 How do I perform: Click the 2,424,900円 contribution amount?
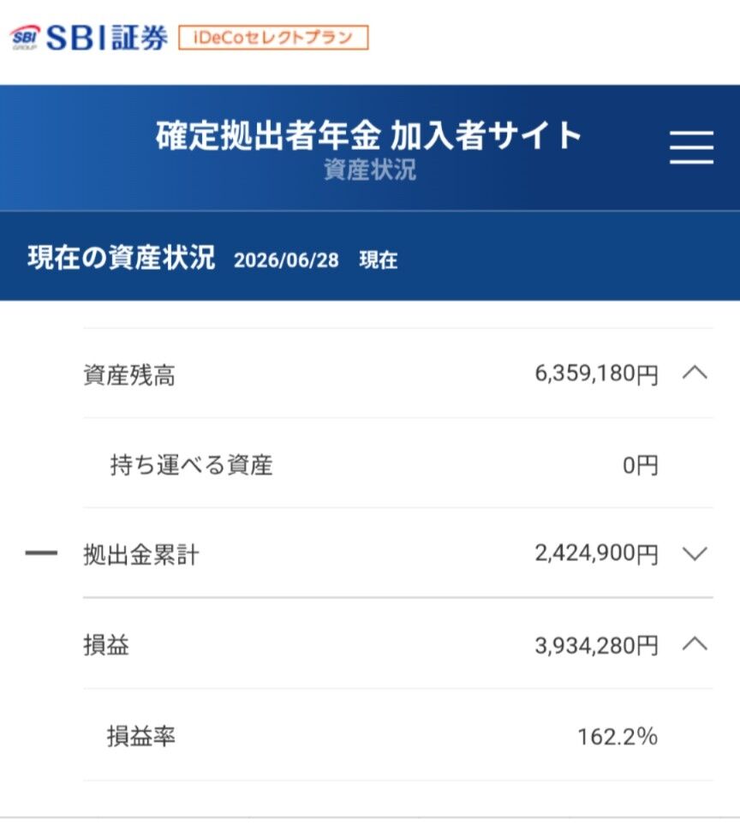[596, 553]
